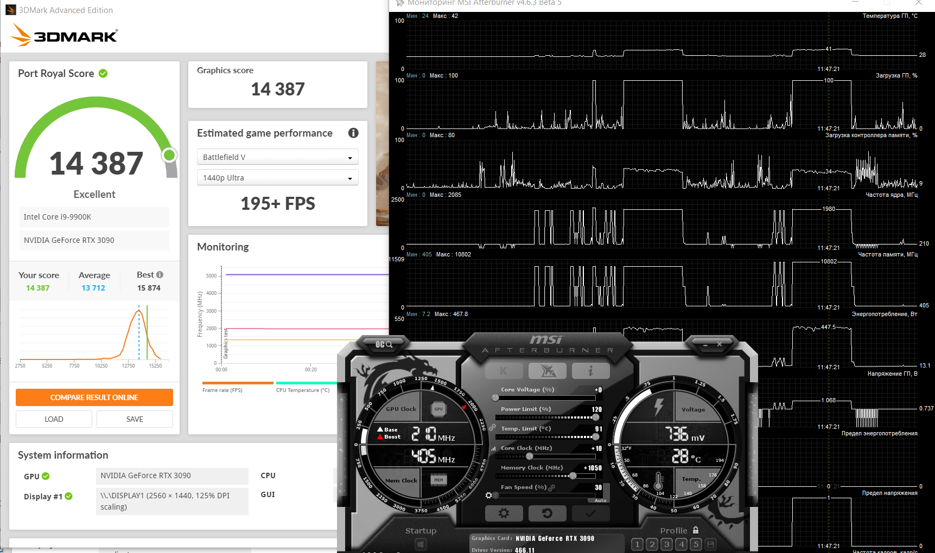Click Compare Result Online button
Image resolution: width=935 pixels, height=553 pixels.
(94, 397)
